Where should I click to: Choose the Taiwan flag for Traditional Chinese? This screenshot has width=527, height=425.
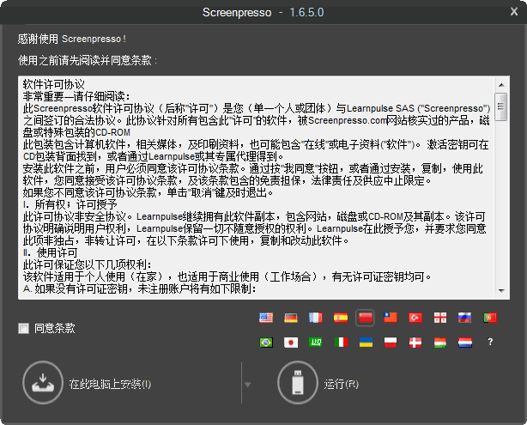click(x=391, y=318)
